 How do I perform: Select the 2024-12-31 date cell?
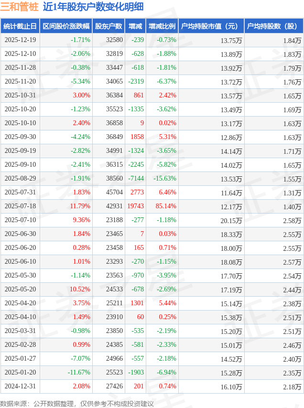(x=20, y=386)
